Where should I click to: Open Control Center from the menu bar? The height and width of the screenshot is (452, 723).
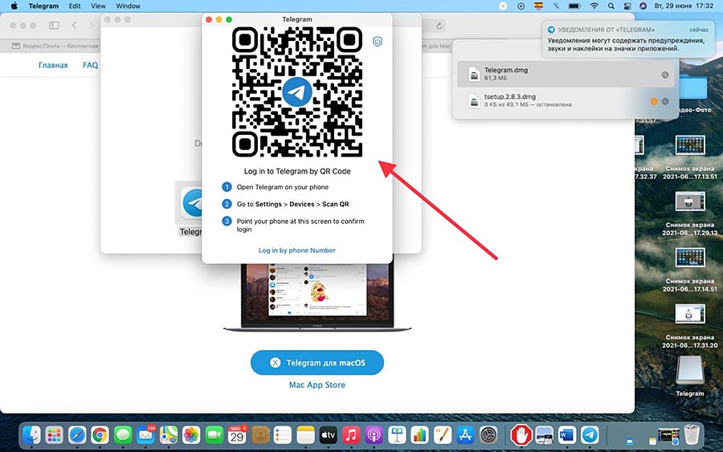pyautogui.click(x=627, y=6)
